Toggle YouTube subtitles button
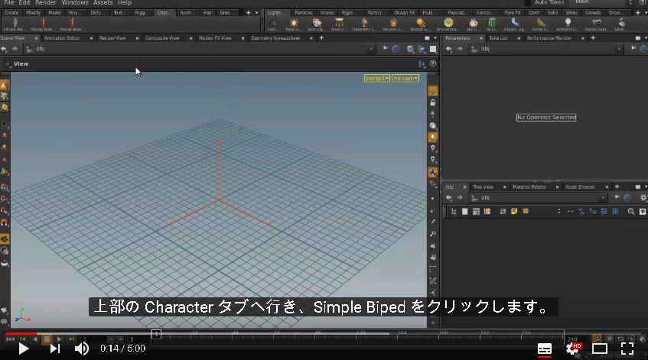The height and width of the screenshot is (360, 648). point(544,349)
